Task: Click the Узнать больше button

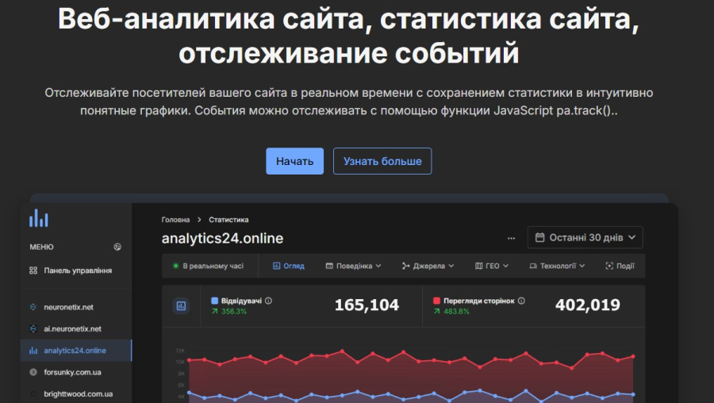Action: pyautogui.click(x=382, y=161)
